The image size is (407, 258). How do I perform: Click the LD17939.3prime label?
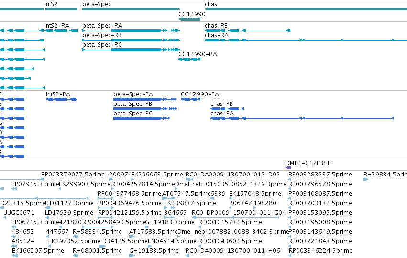69,213
